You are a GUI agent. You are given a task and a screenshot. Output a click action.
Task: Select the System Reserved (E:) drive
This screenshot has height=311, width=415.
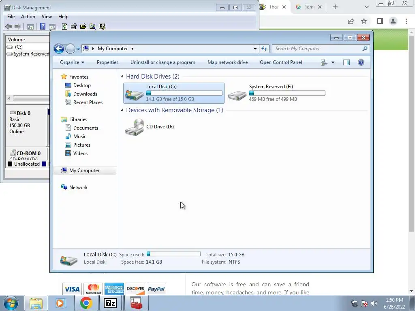point(276,93)
